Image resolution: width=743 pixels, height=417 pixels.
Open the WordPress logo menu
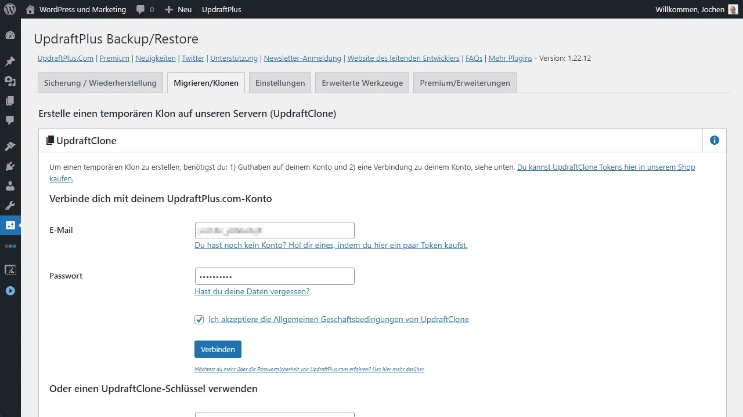[x=10, y=9]
